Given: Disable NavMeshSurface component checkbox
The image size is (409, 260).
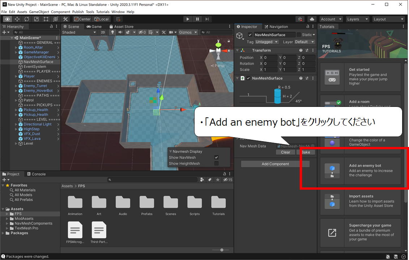Looking at the screenshot, I should click(x=248, y=78).
